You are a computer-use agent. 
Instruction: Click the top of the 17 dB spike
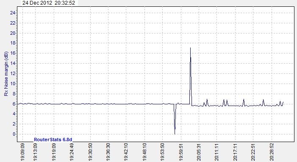click(x=190, y=48)
